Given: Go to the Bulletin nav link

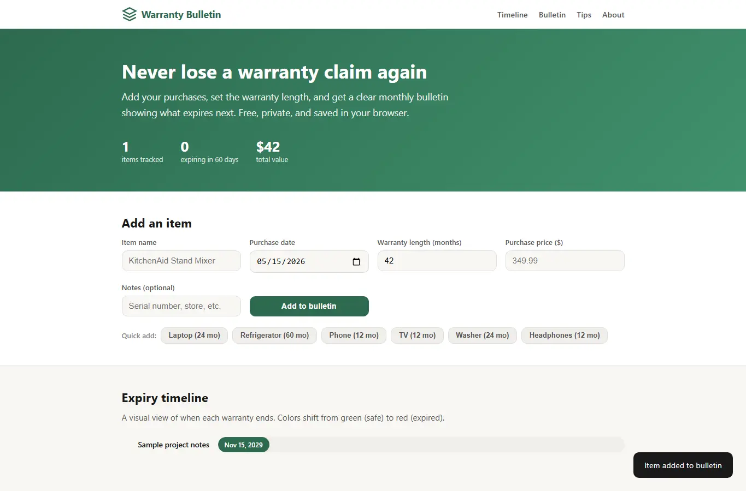Looking at the screenshot, I should [552, 15].
